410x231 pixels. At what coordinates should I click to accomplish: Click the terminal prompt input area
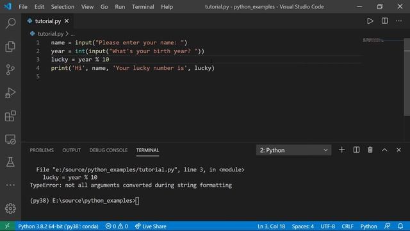coord(137,201)
